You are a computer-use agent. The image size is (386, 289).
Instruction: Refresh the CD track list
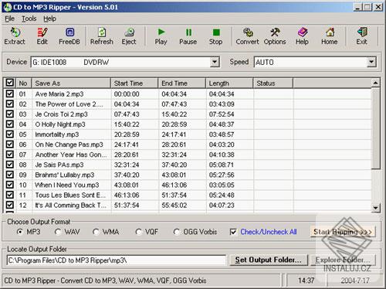coord(102,36)
